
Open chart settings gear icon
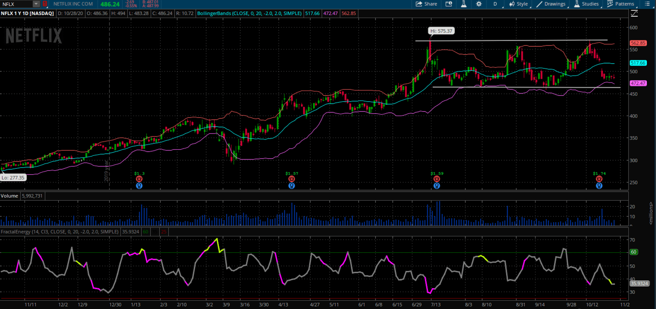479,4
